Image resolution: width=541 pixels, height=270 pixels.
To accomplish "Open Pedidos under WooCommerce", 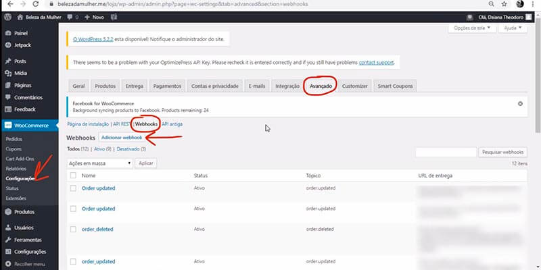I will pyautogui.click(x=14, y=139).
